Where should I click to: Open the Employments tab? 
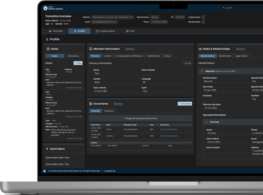click(x=105, y=31)
